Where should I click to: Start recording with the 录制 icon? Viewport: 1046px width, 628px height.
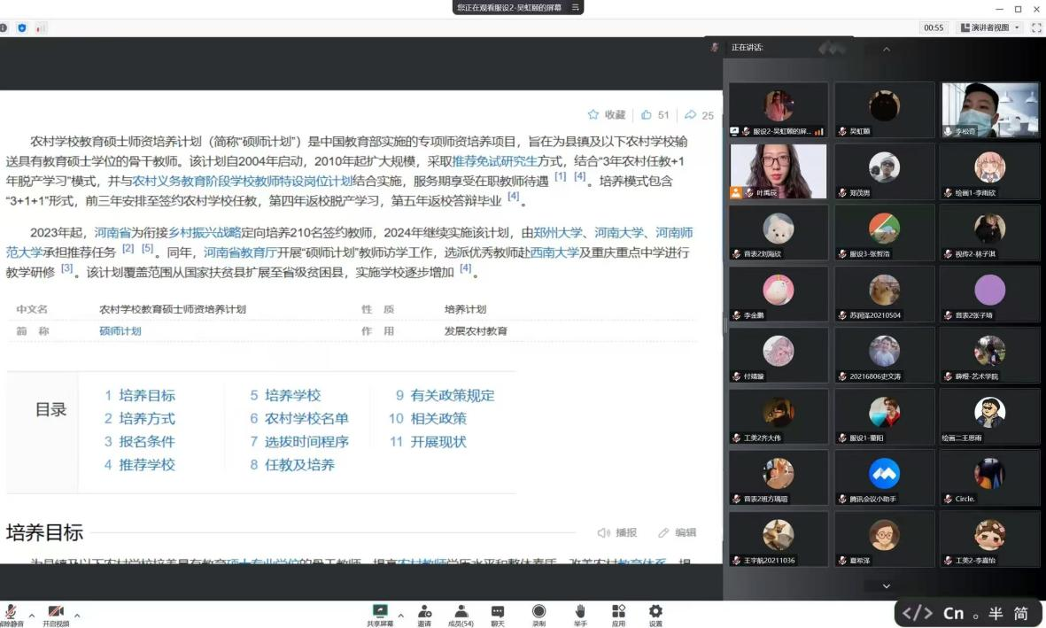point(538,611)
